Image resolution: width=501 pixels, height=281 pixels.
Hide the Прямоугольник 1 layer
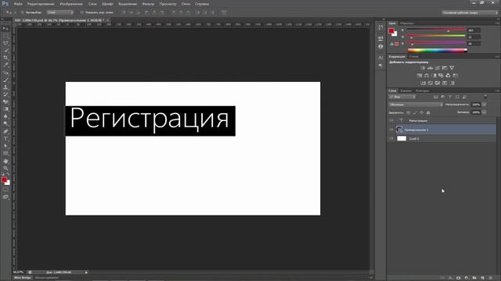click(391, 130)
